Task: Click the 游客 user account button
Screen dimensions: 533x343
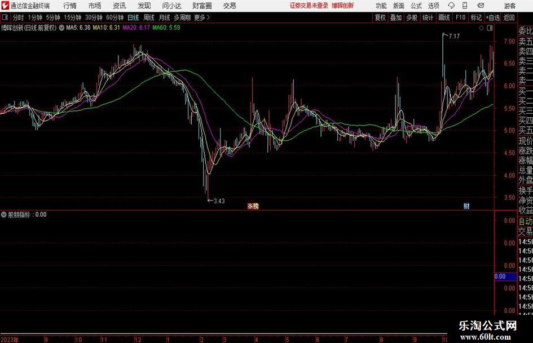Action: (x=510, y=6)
